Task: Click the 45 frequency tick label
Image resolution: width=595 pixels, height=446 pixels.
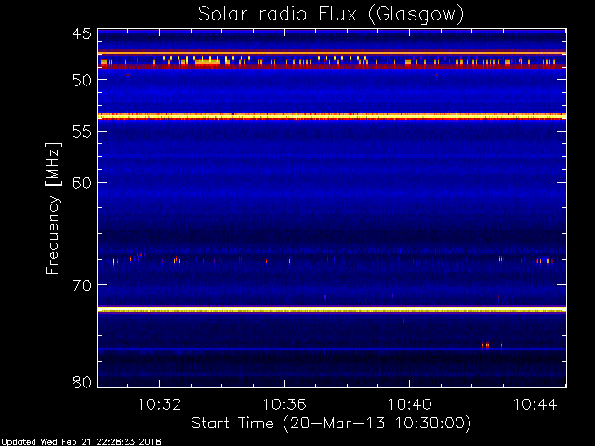Action: pyautogui.click(x=82, y=33)
